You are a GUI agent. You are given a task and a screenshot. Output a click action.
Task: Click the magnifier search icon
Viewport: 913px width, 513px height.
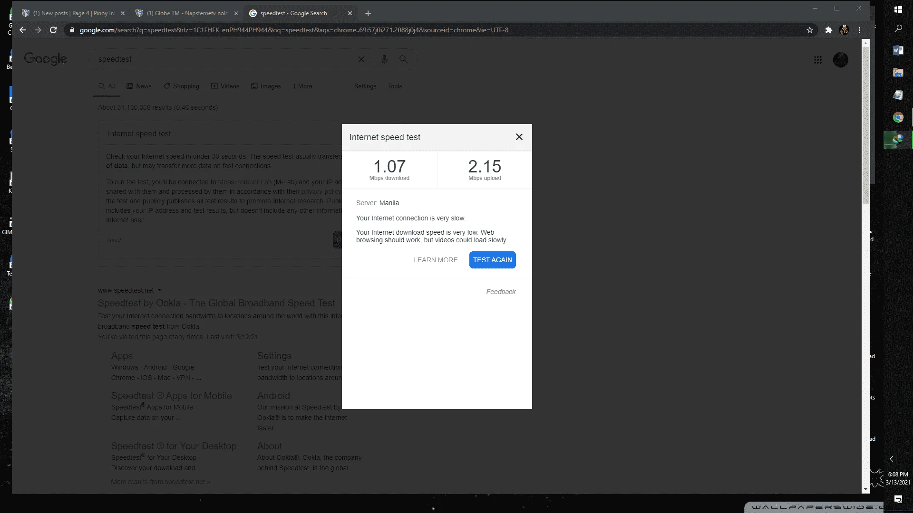point(403,59)
